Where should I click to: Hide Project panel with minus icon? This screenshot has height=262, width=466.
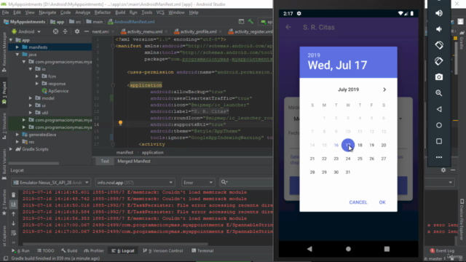[x=87, y=31]
